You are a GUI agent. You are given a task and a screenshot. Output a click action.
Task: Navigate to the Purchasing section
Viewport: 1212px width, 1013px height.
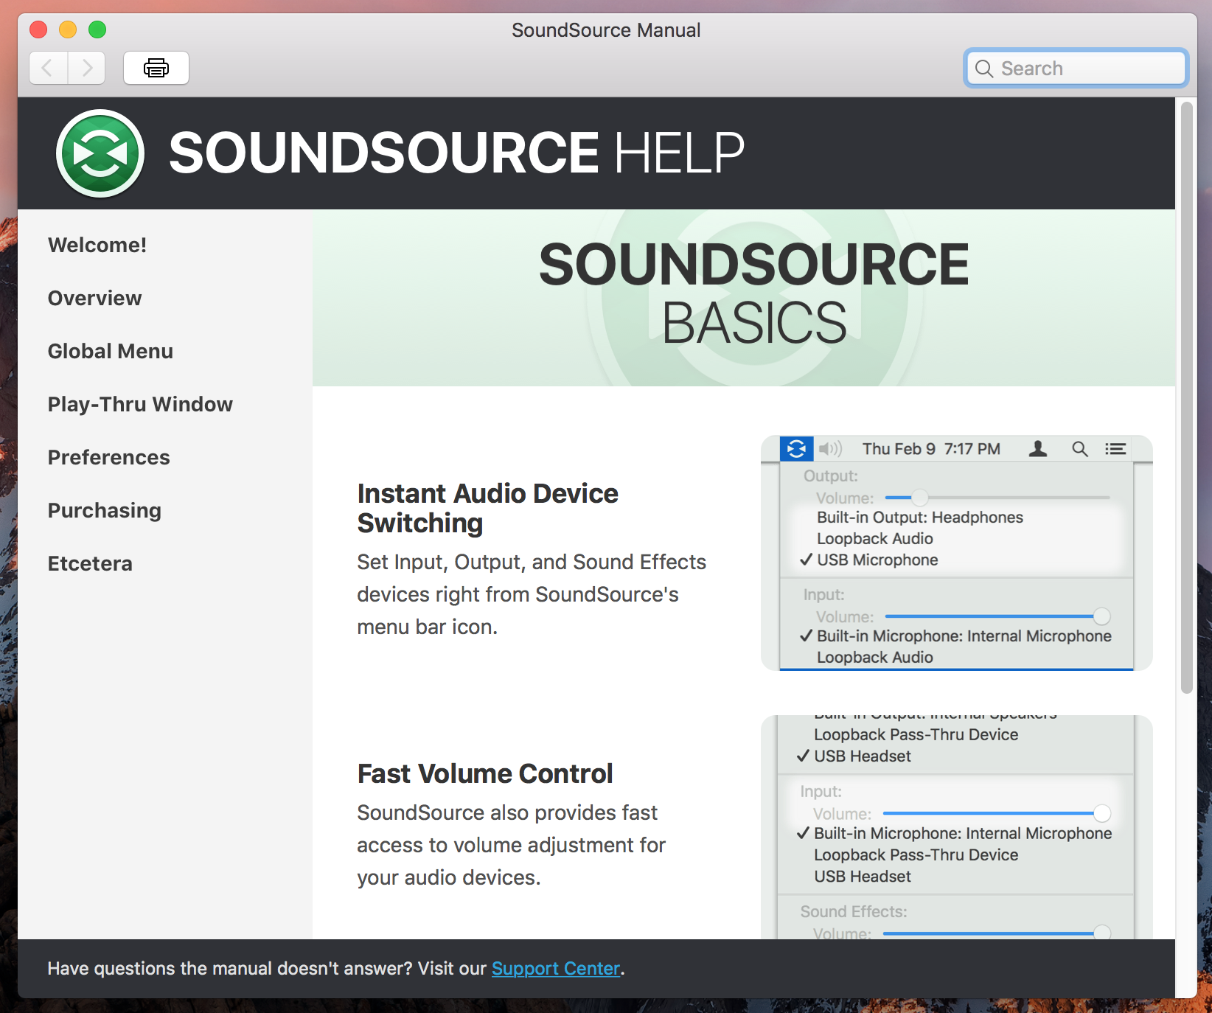(x=105, y=510)
